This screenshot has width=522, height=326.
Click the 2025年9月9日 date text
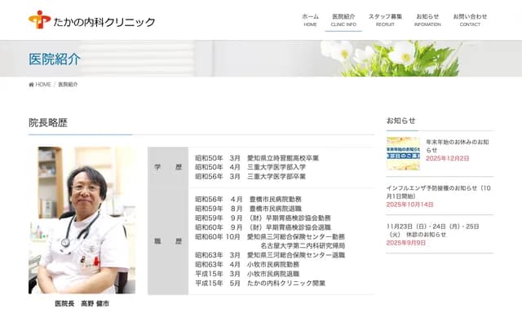coord(406,243)
